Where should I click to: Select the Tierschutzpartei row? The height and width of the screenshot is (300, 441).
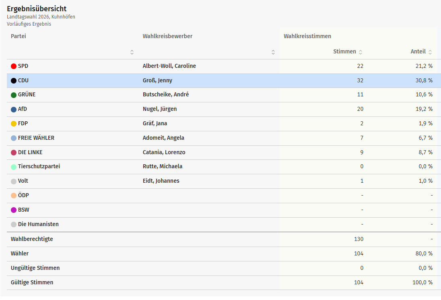tap(39, 166)
